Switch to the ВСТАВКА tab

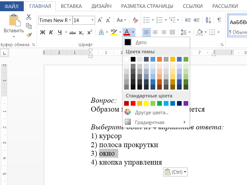[x=71, y=6]
